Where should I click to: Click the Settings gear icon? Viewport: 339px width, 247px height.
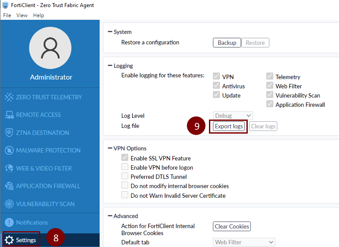9,240
